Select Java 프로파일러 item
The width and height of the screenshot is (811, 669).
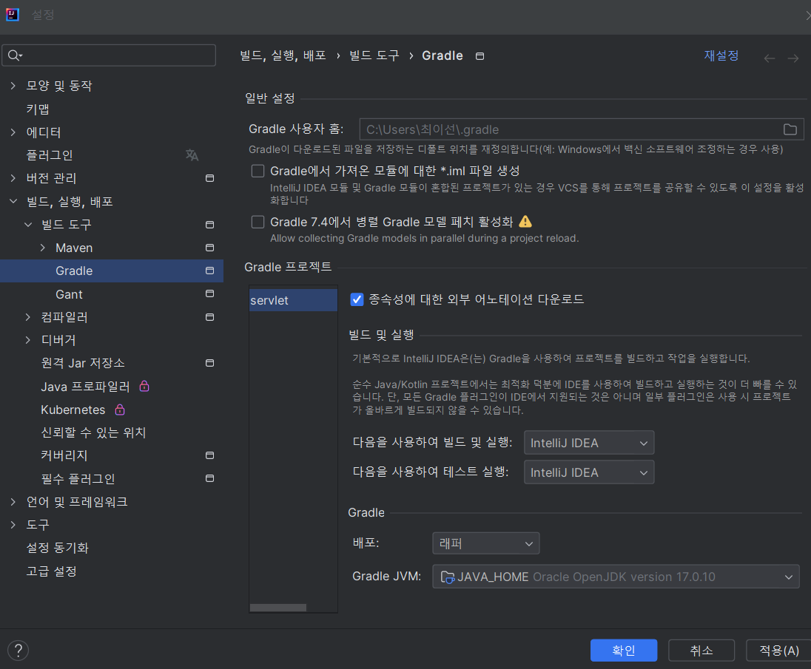click(x=85, y=387)
